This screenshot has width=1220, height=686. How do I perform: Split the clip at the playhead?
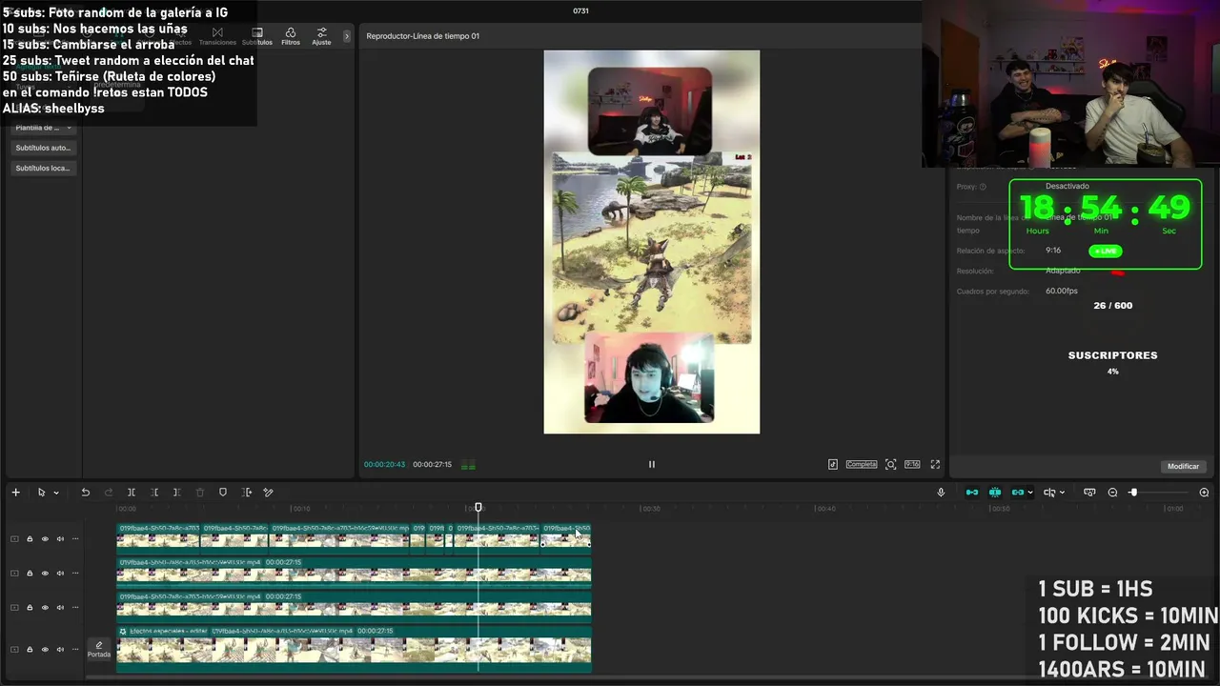pos(131,493)
